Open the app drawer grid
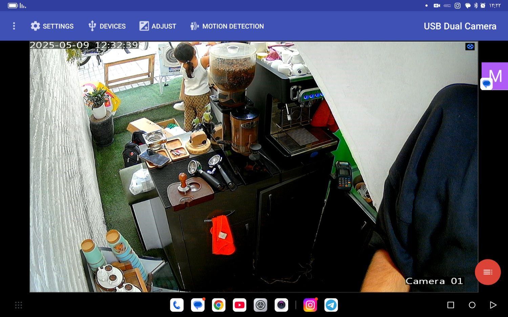Viewport: 508px width, 317px height. tap(19, 305)
